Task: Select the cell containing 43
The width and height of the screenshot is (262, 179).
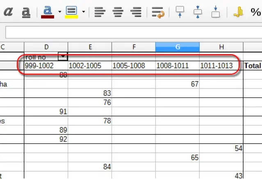Action: pos(221,175)
